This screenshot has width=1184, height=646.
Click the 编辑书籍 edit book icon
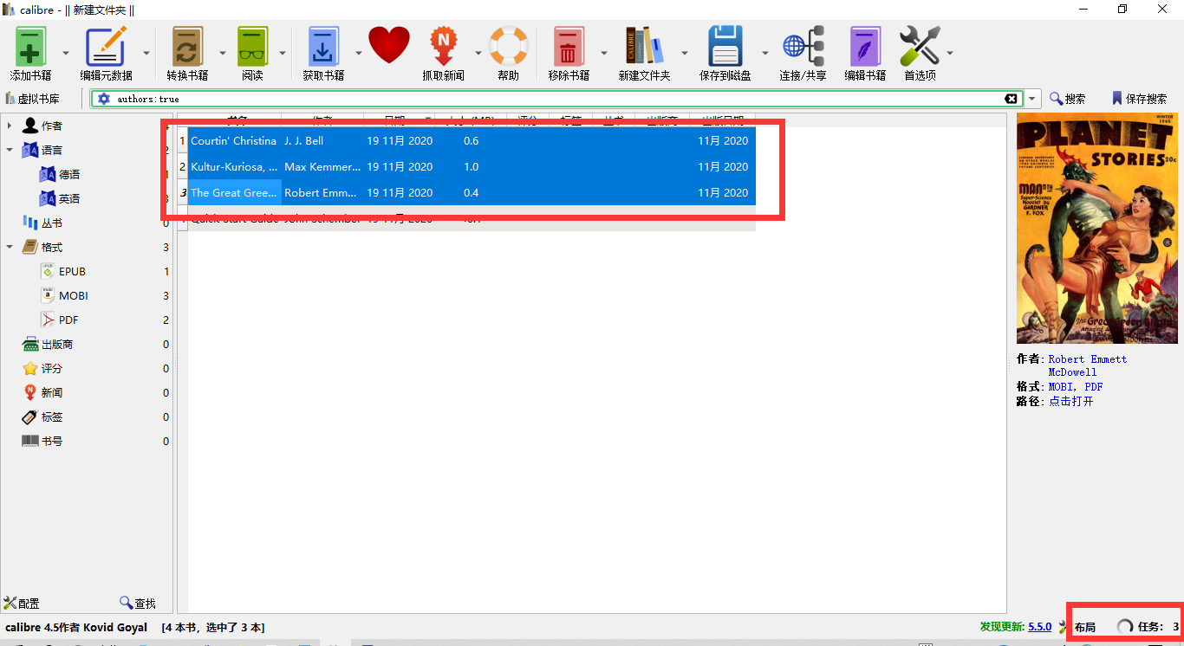(x=865, y=45)
